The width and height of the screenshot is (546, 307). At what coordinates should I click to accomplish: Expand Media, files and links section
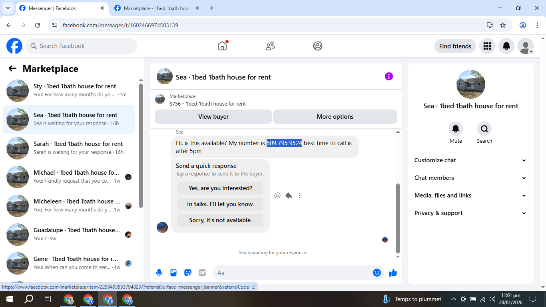tap(471, 195)
